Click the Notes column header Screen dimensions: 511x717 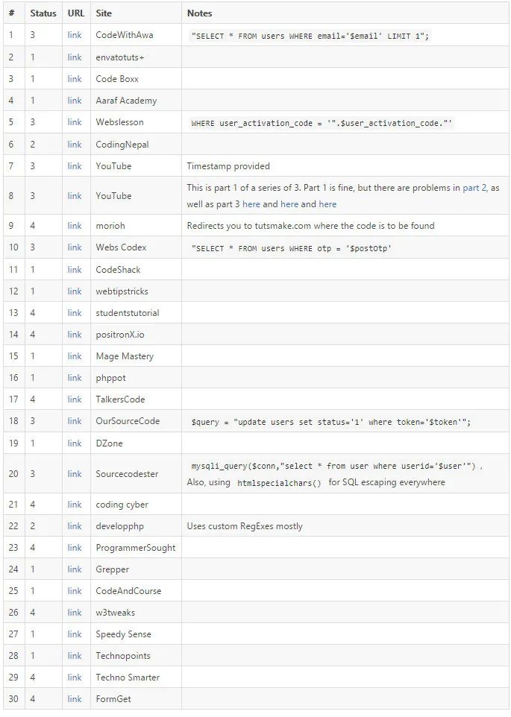199,13
